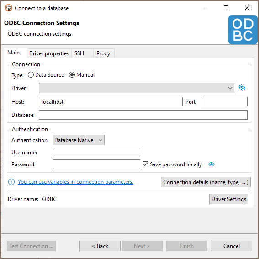Click the refresh drivers icon beside Driver
The width and height of the screenshot is (259, 259).
pos(242,88)
